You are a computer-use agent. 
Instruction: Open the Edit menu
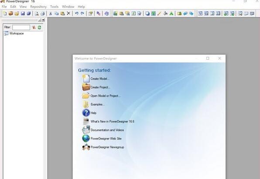click(13, 7)
